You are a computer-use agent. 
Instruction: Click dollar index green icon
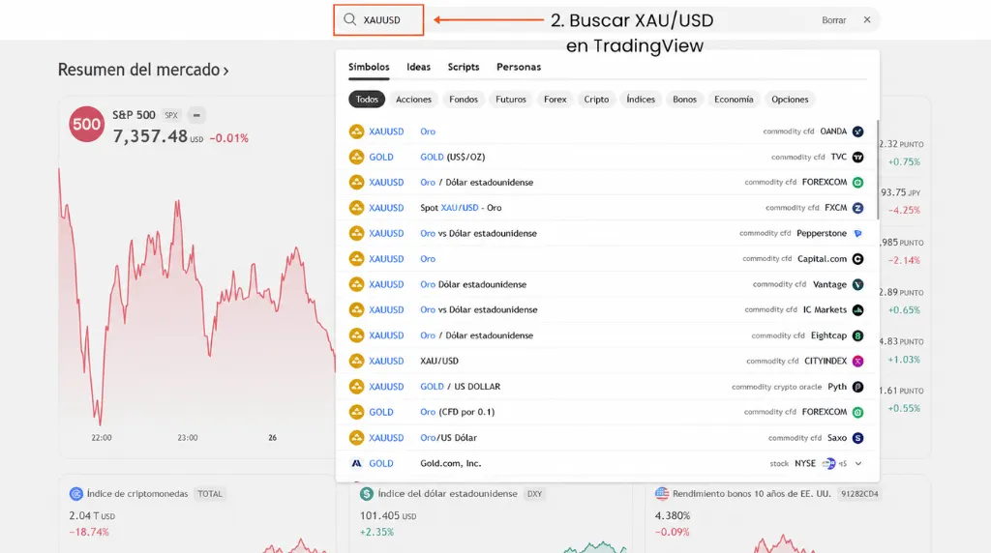(x=367, y=494)
